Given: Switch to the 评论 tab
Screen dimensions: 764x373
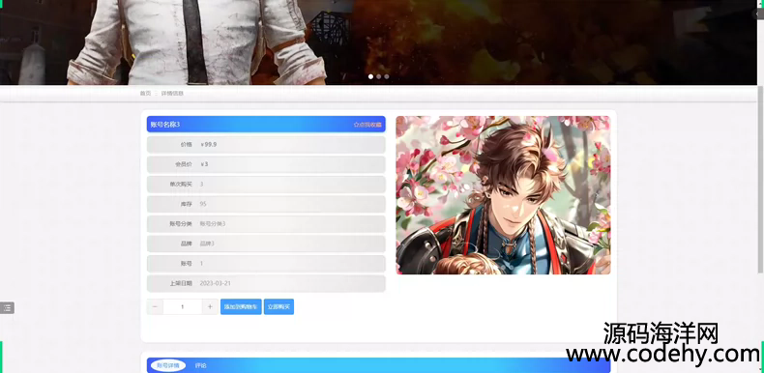Looking at the screenshot, I should (201, 365).
